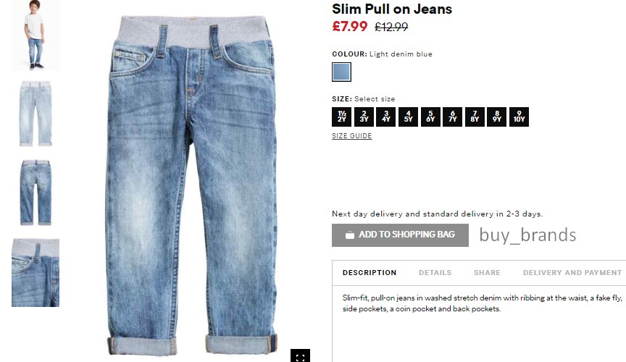The width and height of the screenshot is (626, 362).
Task: Open Delivery and Payment tab
Action: 572,273
